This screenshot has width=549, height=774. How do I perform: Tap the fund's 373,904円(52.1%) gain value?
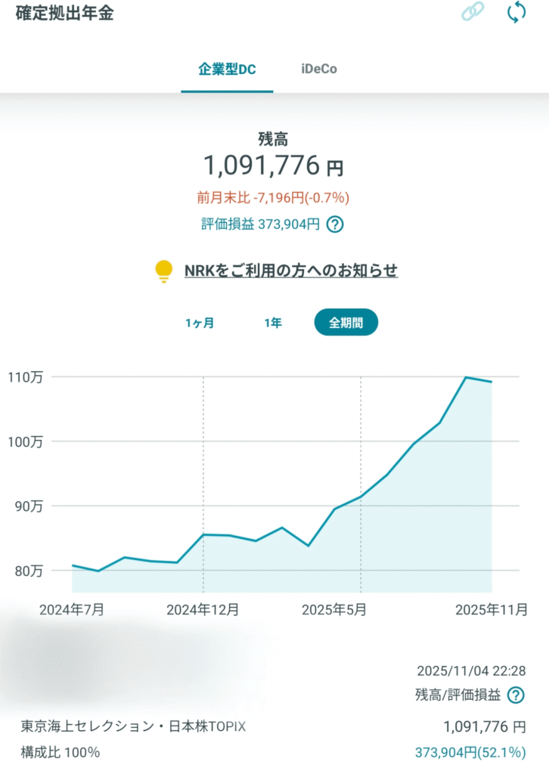point(470,753)
